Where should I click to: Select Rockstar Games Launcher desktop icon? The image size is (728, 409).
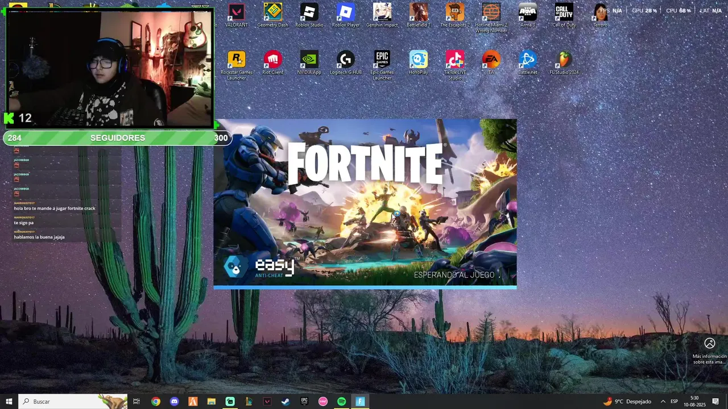237,65
